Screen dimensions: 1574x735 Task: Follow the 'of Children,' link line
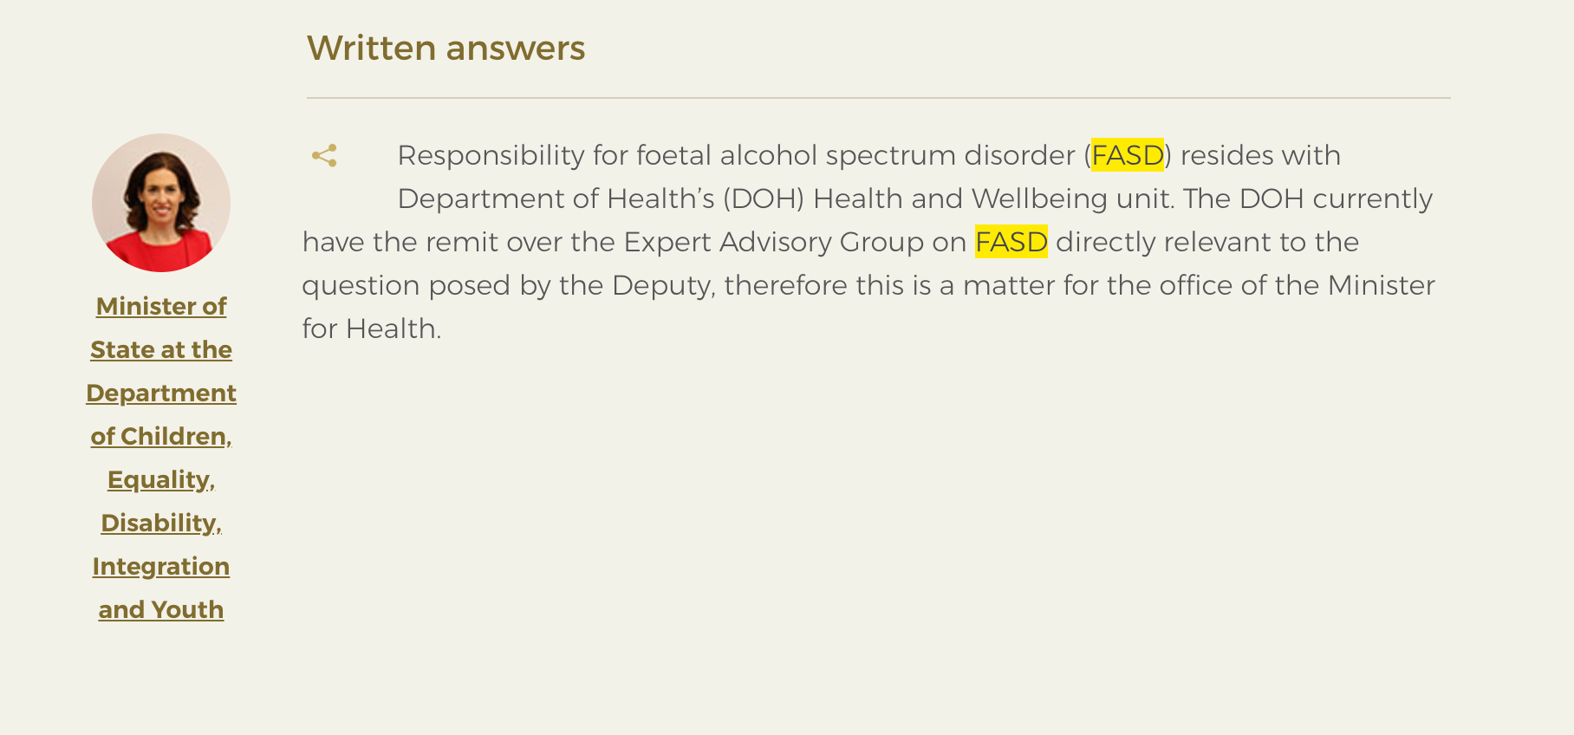(161, 436)
